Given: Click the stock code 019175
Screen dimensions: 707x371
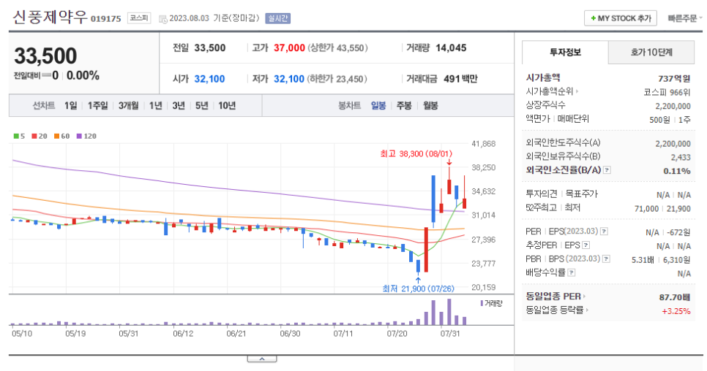Looking at the screenshot, I should (106, 19).
